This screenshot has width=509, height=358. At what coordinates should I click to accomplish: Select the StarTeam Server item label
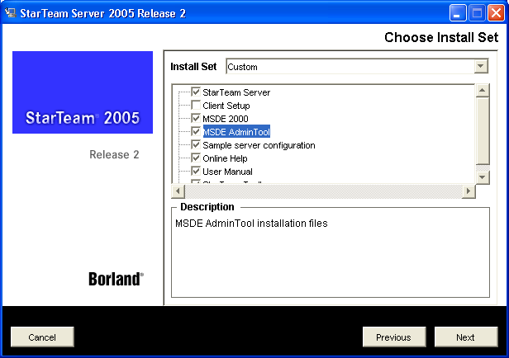(x=236, y=92)
